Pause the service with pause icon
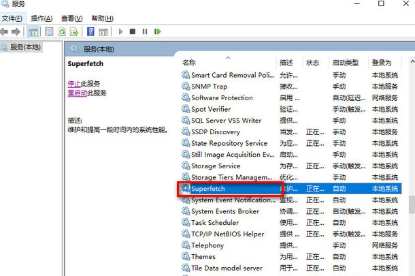The image size is (415, 276). coord(145,31)
